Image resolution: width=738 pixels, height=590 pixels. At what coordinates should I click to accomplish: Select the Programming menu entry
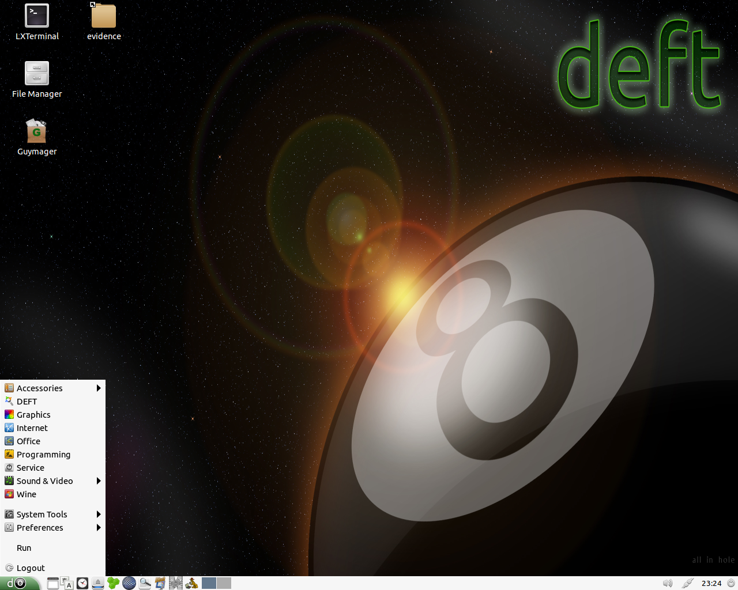[43, 455]
